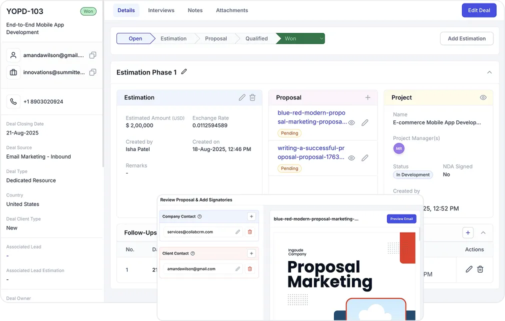Viewport: 505px width, 321px height.
Task: Click the Edit Deal button
Action: tap(478, 10)
